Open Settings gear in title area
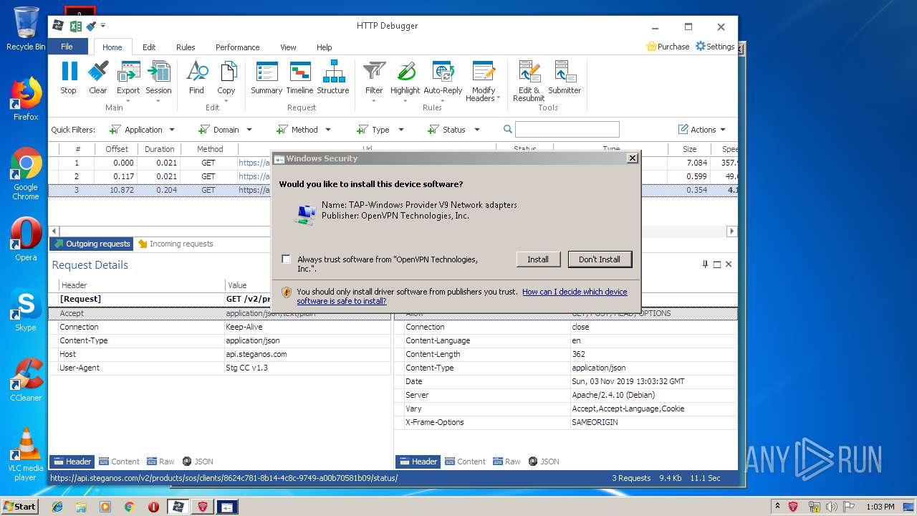 pos(701,47)
